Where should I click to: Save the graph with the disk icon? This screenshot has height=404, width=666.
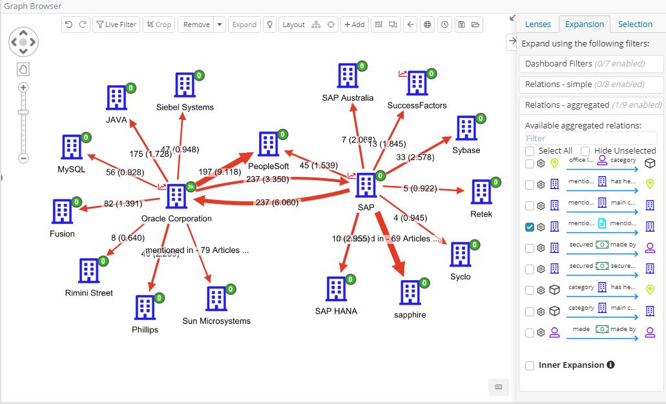coord(462,25)
